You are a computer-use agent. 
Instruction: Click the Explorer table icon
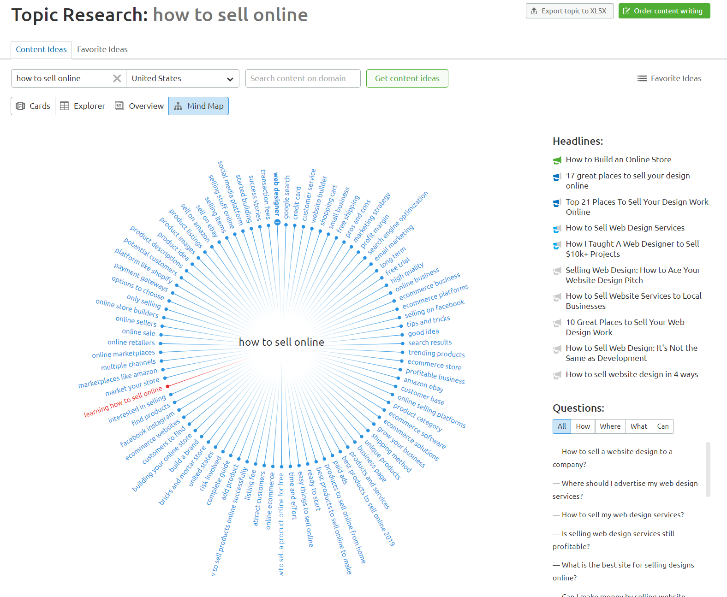65,106
